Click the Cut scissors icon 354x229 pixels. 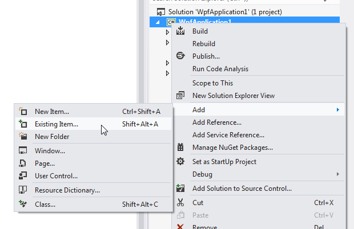point(181,202)
